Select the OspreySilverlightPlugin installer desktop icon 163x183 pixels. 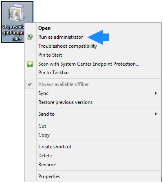(x=17, y=22)
